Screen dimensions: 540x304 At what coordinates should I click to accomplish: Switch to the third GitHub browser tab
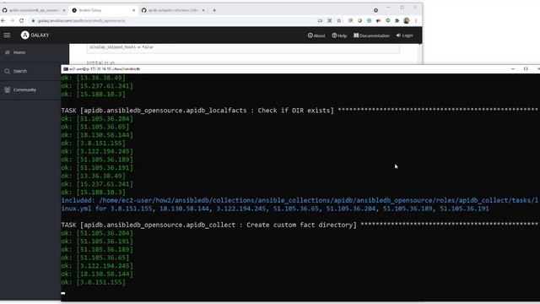point(173,10)
